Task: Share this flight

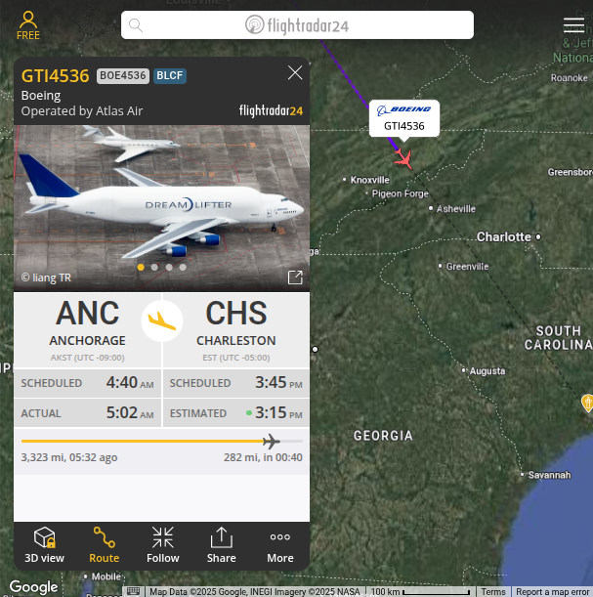Action: (x=221, y=545)
